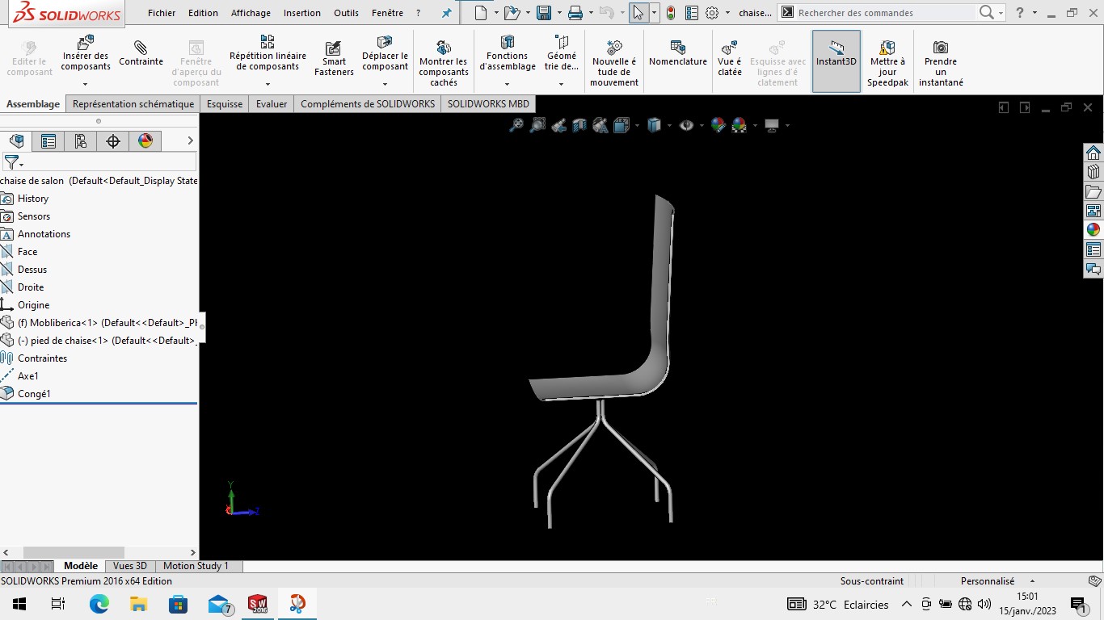Open the Mail app from taskbar
This screenshot has height=620, width=1104.
(x=218, y=604)
